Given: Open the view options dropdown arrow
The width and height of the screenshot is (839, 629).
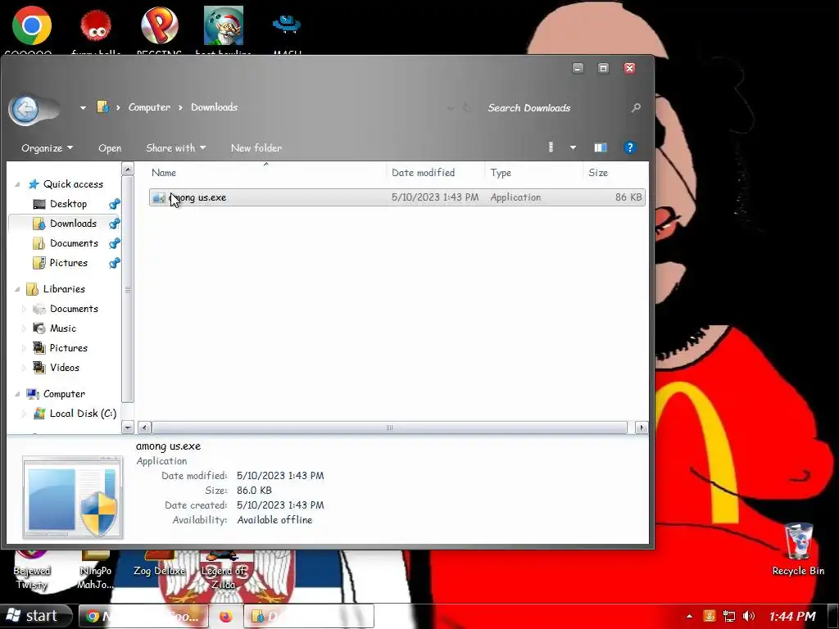Looking at the screenshot, I should (x=573, y=147).
